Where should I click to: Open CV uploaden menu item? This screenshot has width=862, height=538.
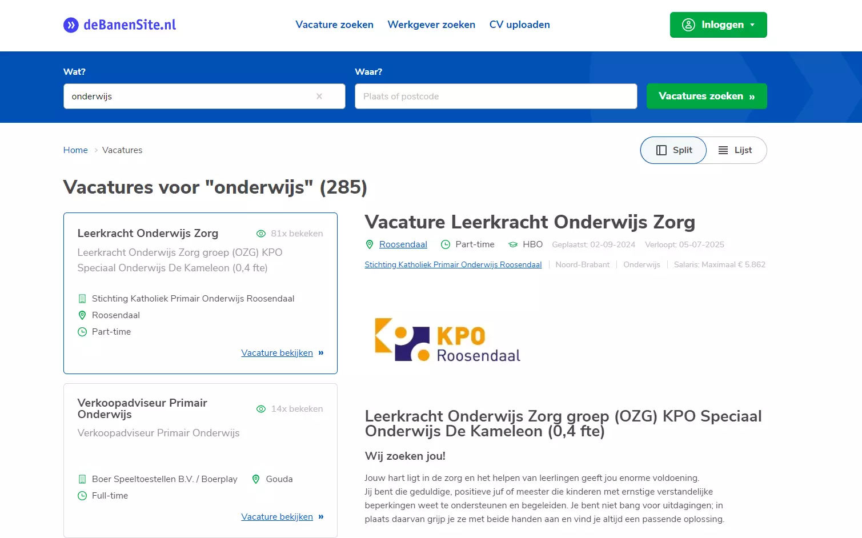click(x=519, y=25)
